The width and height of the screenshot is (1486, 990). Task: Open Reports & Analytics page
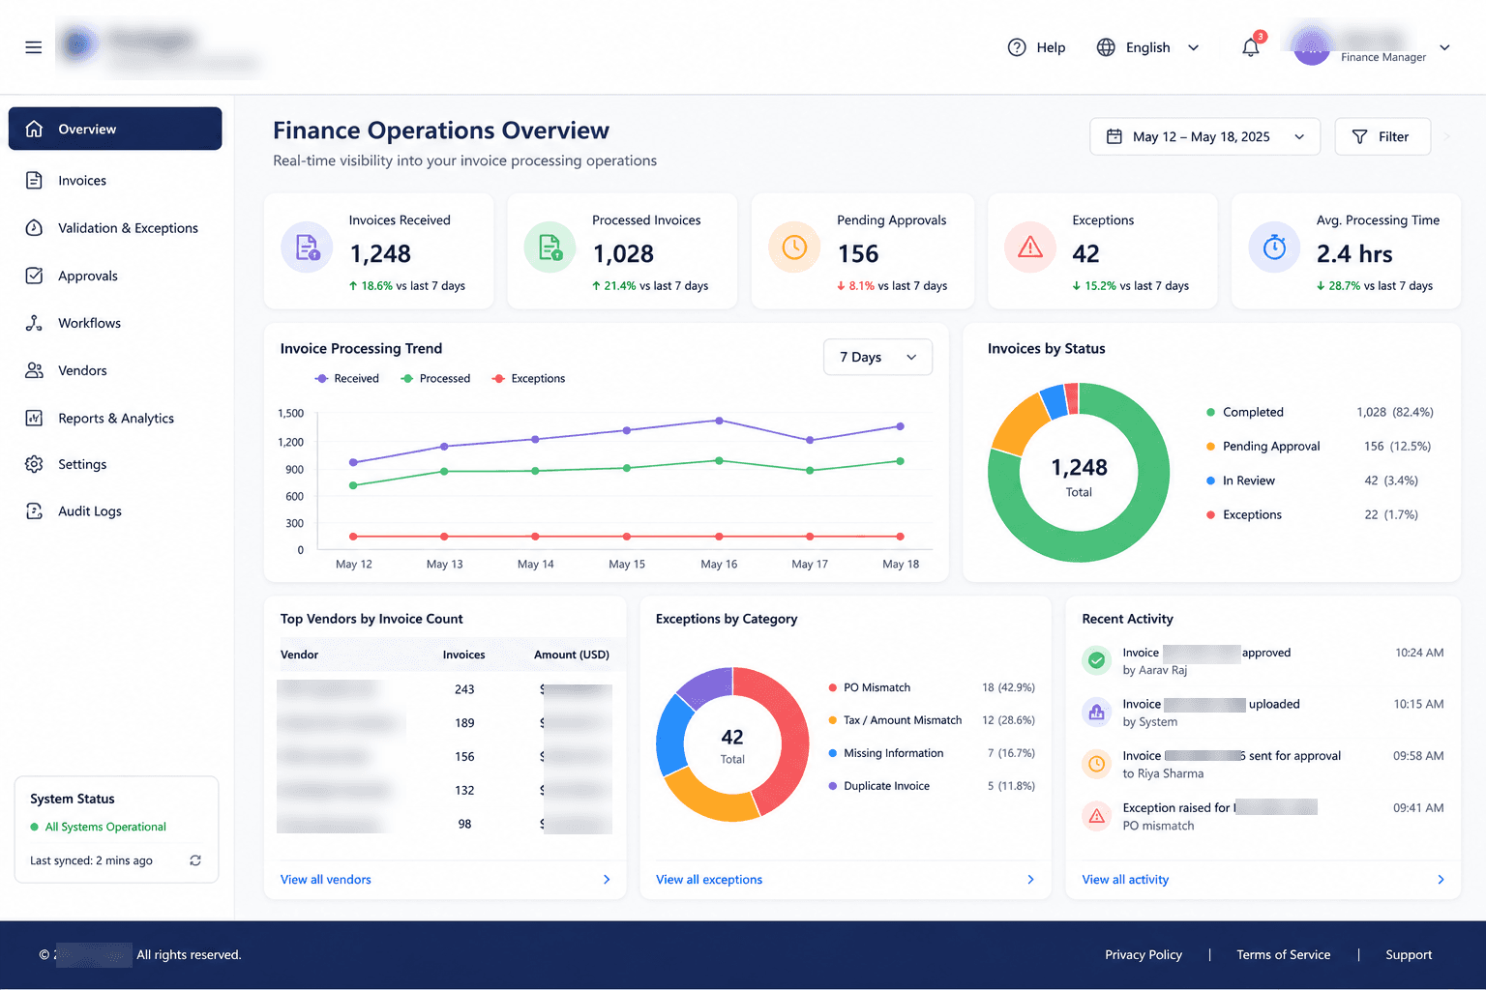[115, 418]
